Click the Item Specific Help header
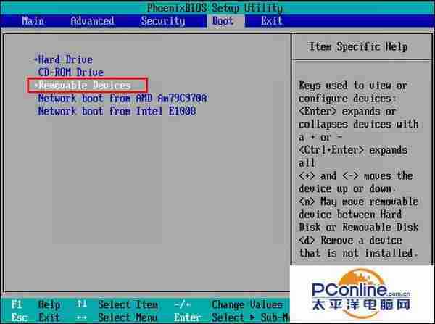Viewport: 435px width, 324px height. click(x=357, y=46)
